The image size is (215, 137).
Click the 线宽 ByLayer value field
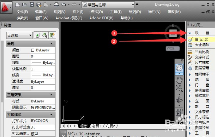point(43,75)
